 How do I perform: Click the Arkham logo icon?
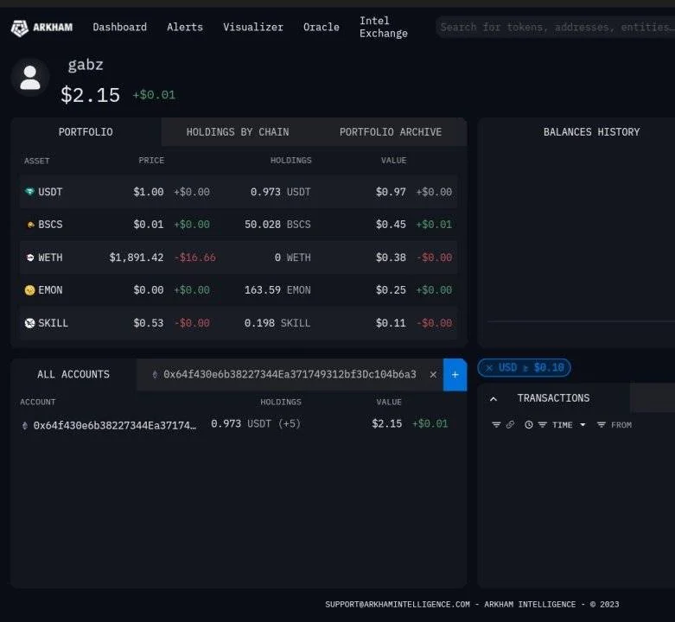click(x=19, y=28)
